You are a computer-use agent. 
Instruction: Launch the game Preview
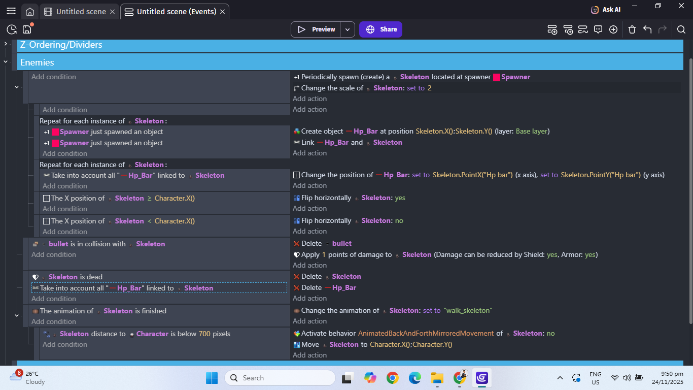(x=316, y=29)
